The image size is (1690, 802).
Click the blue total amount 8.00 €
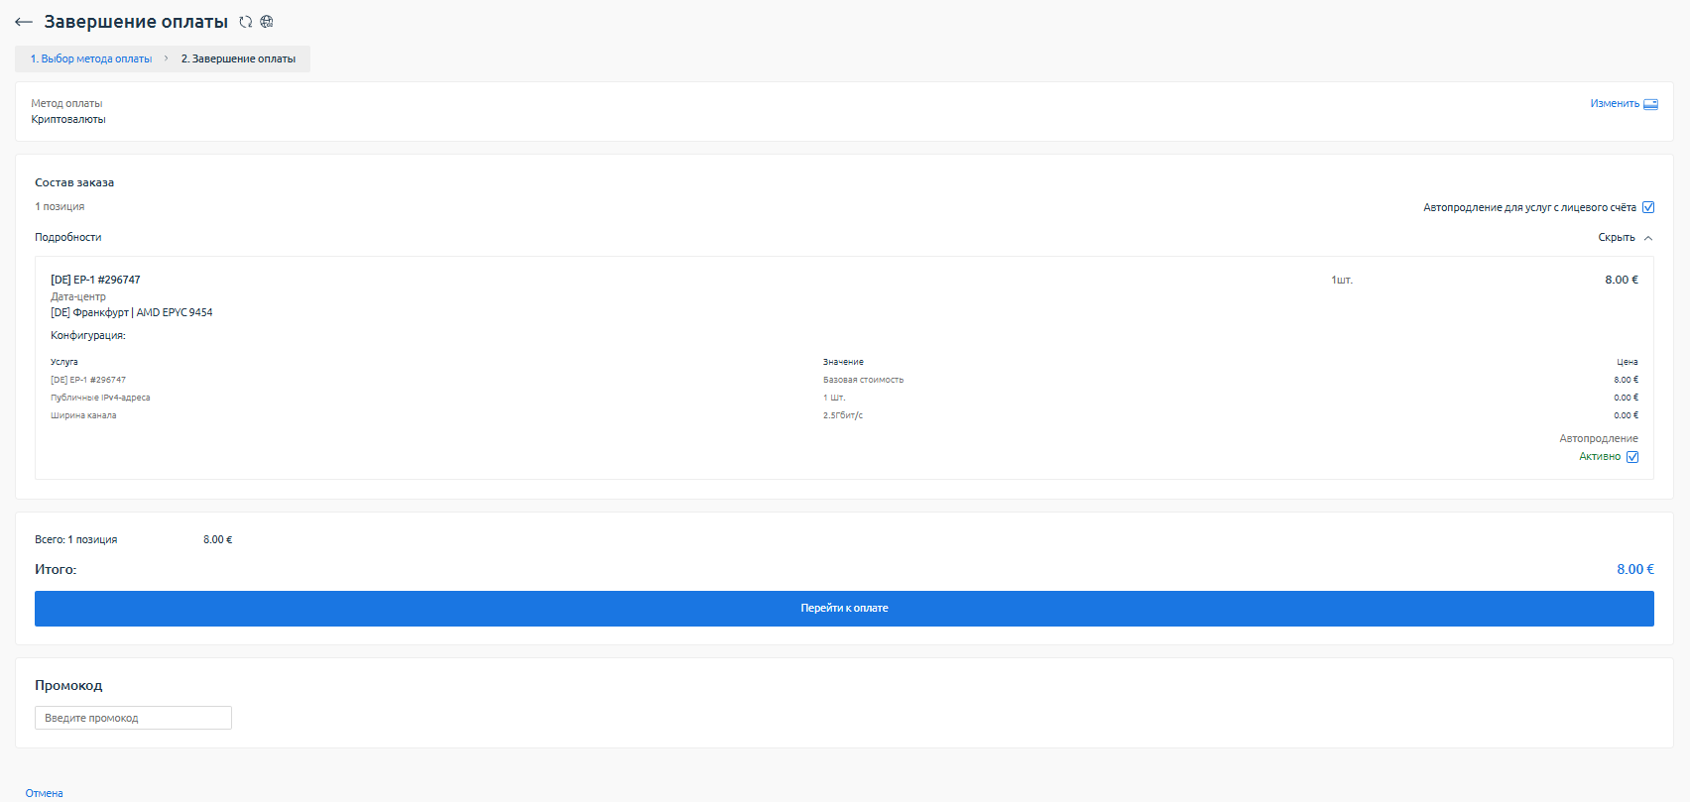coord(1634,570)
